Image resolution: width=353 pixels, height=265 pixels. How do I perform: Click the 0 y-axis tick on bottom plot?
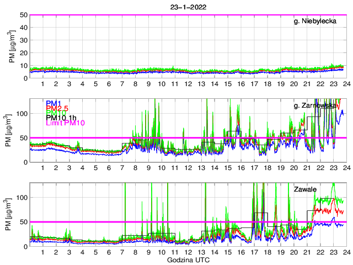[25, 246]
